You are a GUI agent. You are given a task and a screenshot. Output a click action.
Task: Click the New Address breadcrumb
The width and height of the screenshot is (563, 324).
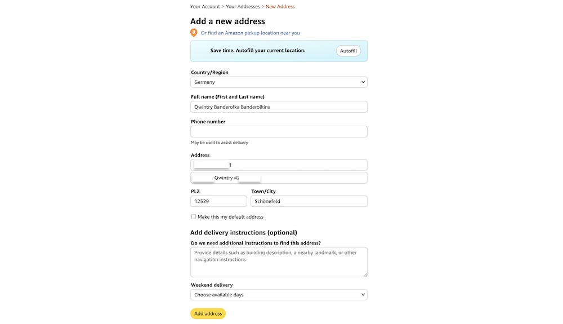280,7
